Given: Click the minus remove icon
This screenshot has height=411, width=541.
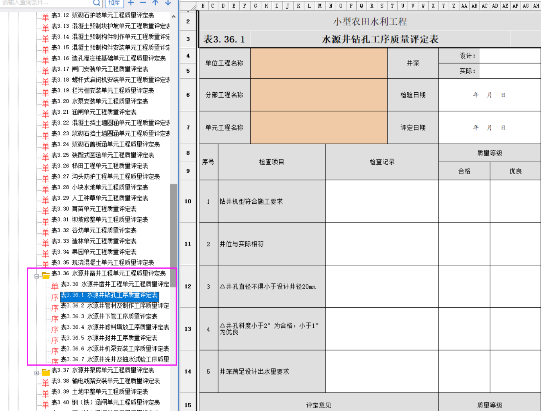Looking at the screenshot, I should [x=143, y=3].
